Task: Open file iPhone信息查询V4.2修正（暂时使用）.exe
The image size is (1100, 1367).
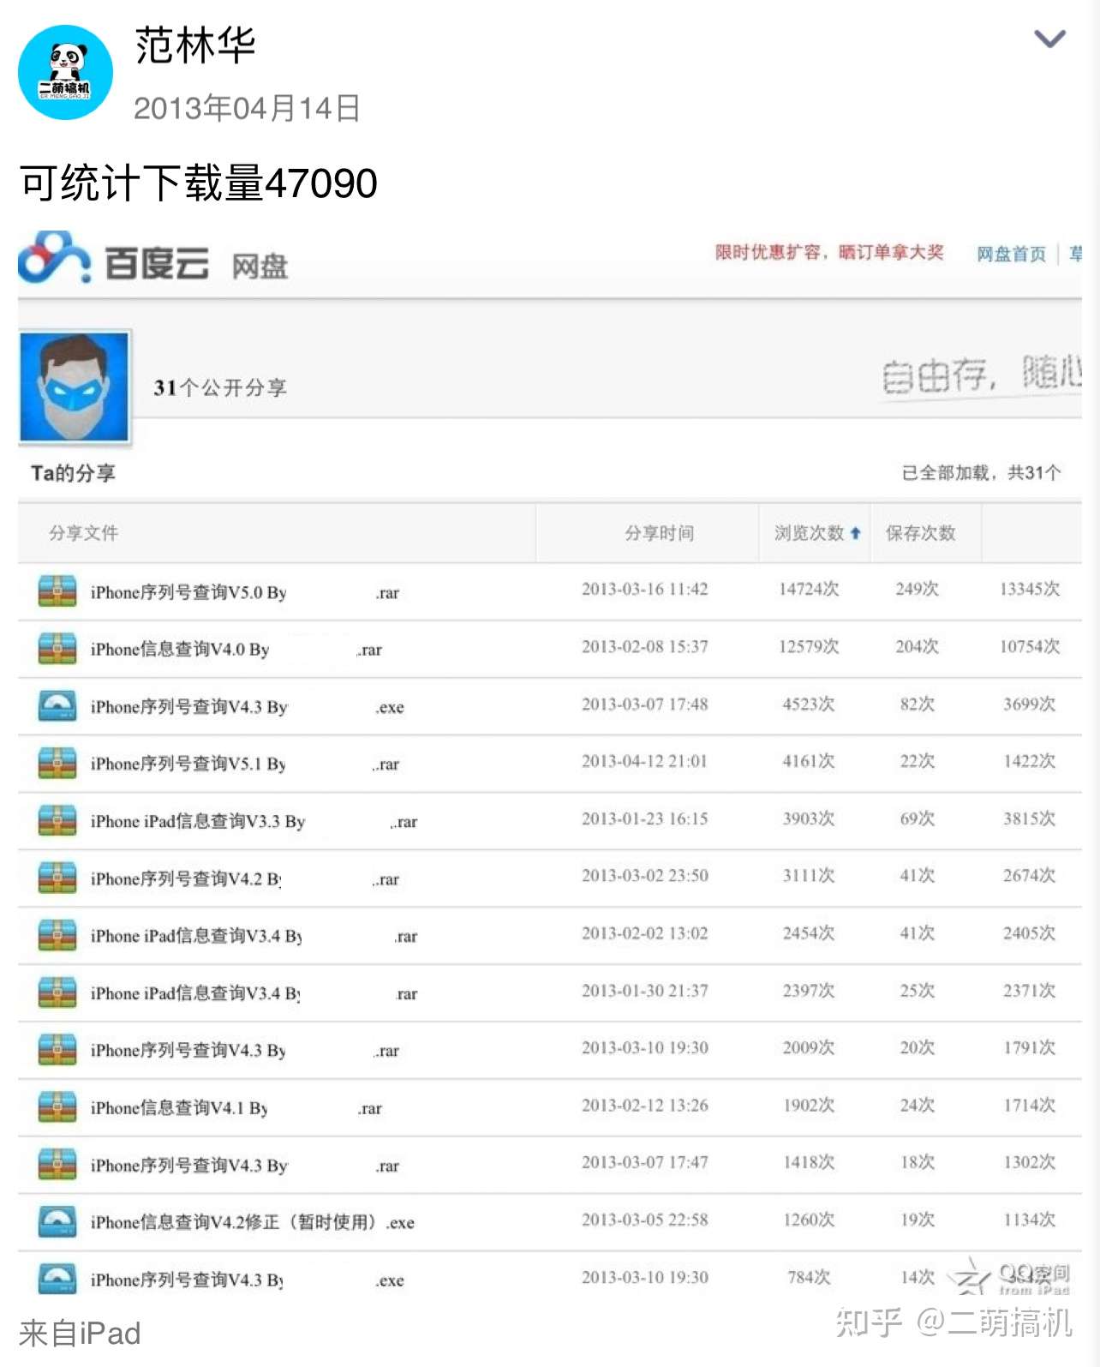Action: click(253, 1223)
